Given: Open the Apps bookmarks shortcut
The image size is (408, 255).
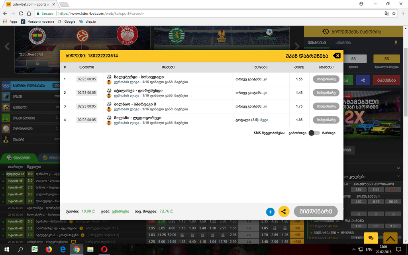Looking at the screenshot, I should 10,22.
